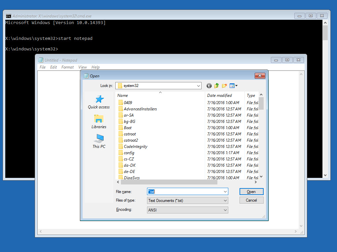Select the 0409 folder
337x252 pixels.
click(x=125, y=103)
